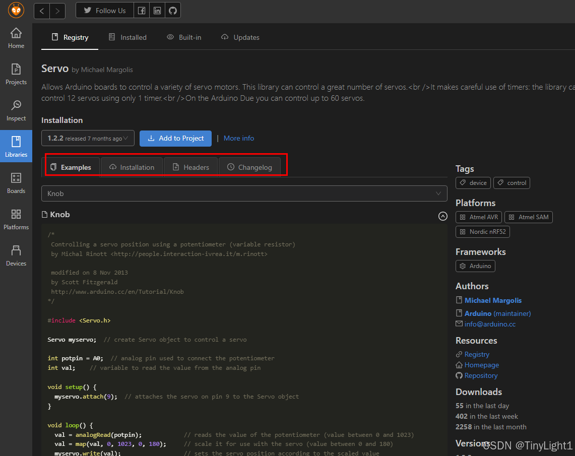Viewport: 575px width, 456px height.
Task: Click the PlatformIO alien logo icon
Action: (16, 10)
